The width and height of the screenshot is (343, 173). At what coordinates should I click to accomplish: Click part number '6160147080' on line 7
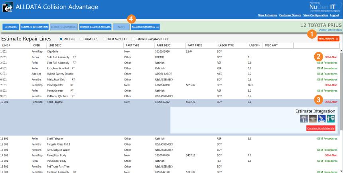[162, 85]
